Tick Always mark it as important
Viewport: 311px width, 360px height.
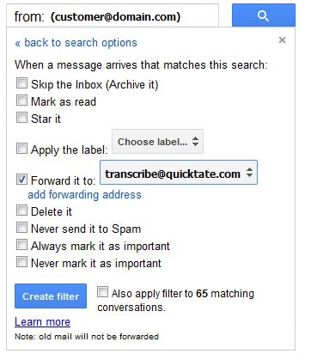(x=21, y=245)
